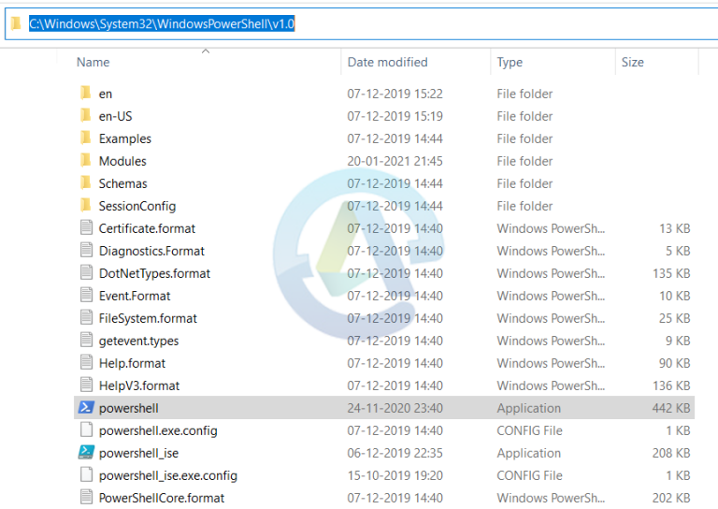Screen dimensions: 718x509
Task: Click the '136 KB' size of HelpV3.format
Action: (x=671, y=385)
